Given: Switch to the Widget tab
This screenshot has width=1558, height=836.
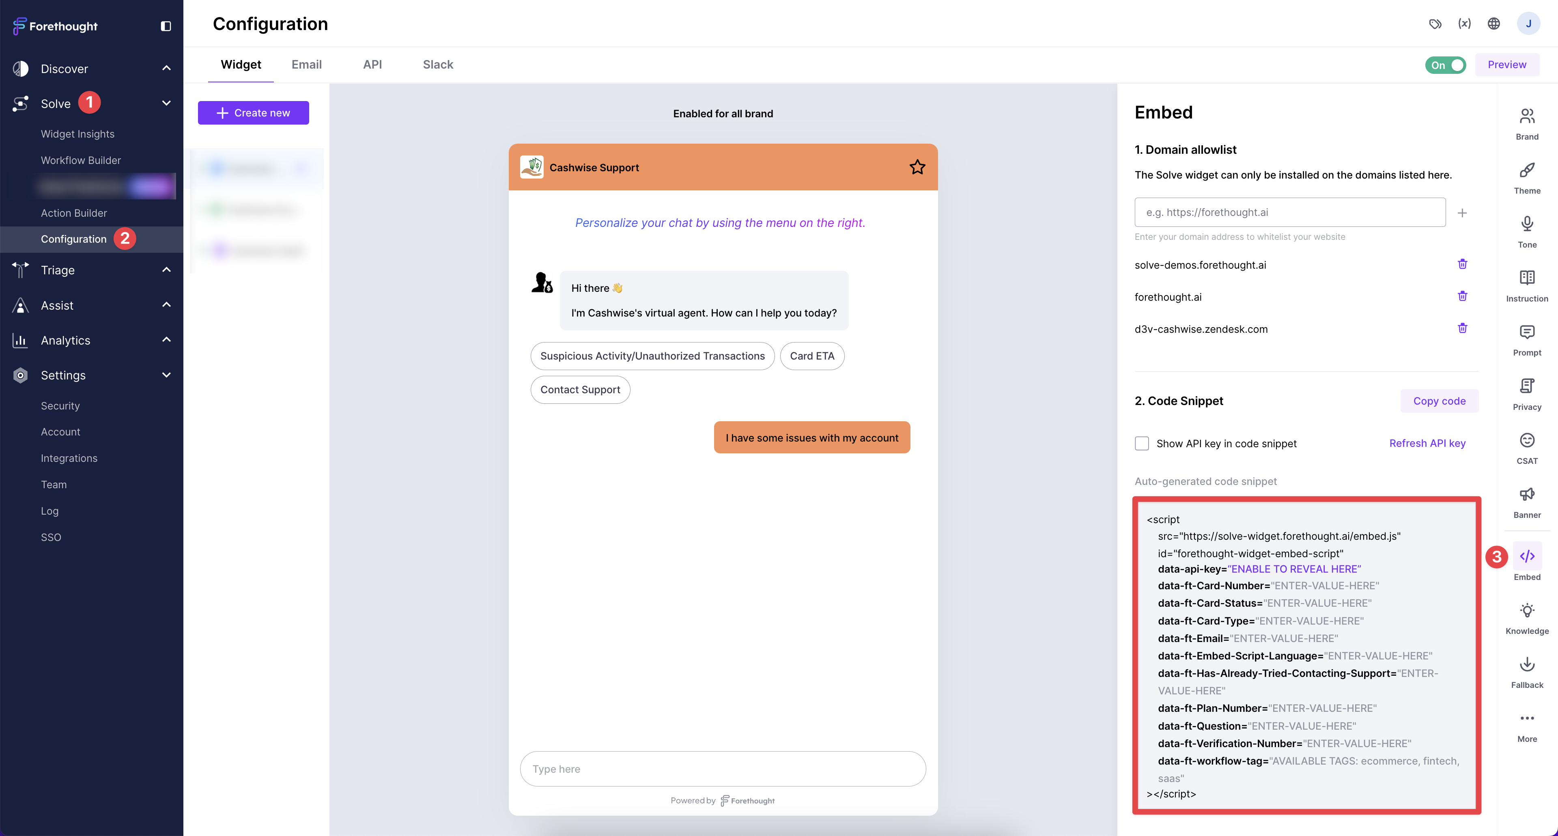Looking at the screenshot, I should (241, 64).
